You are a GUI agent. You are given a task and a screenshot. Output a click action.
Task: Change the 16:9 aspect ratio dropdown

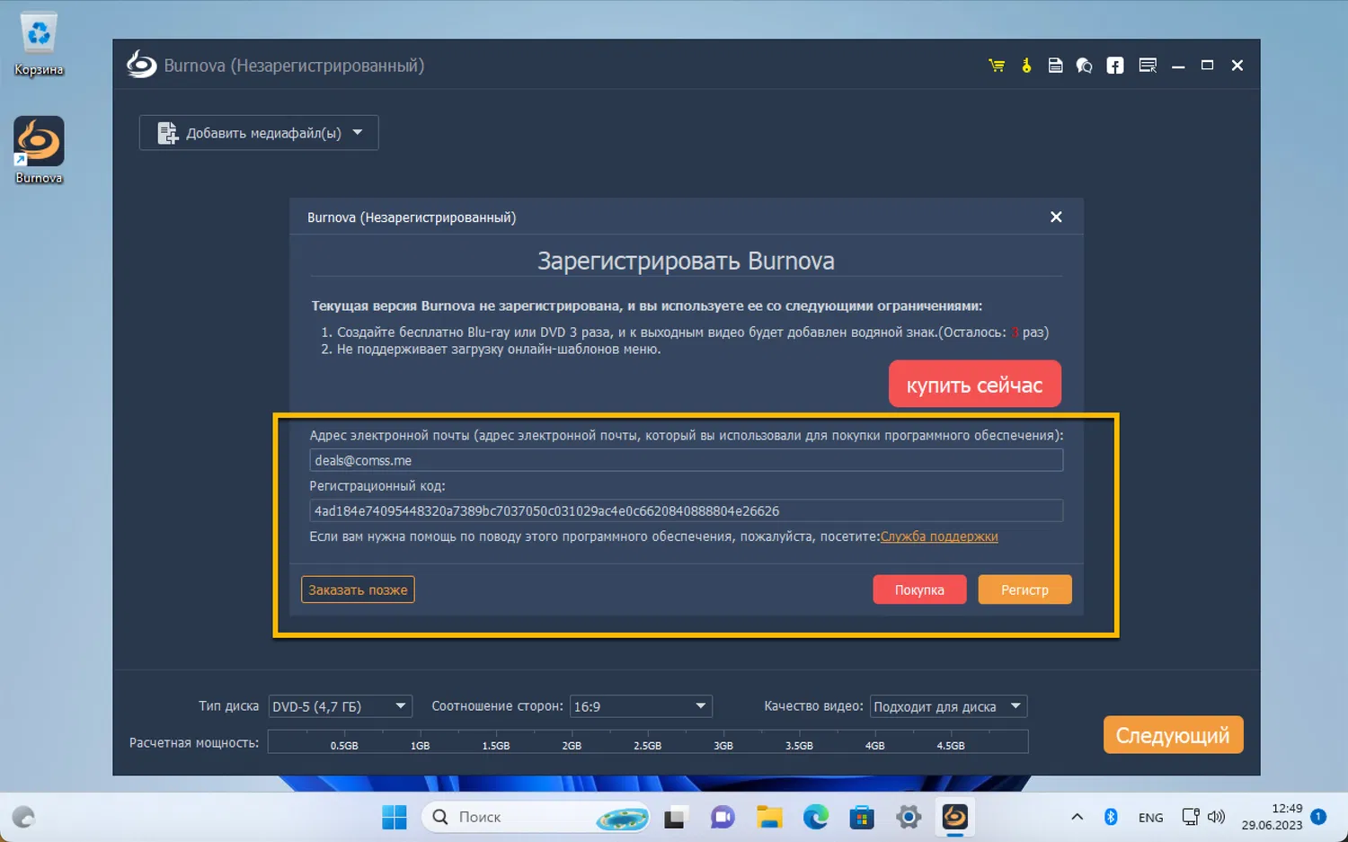[699, 706]
